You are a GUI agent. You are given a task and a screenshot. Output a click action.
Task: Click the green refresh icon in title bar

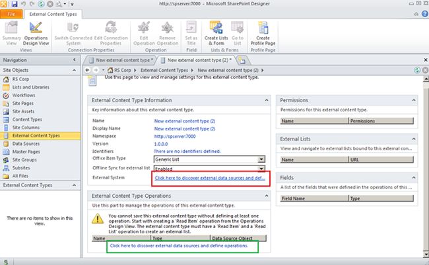coord(41,4)
